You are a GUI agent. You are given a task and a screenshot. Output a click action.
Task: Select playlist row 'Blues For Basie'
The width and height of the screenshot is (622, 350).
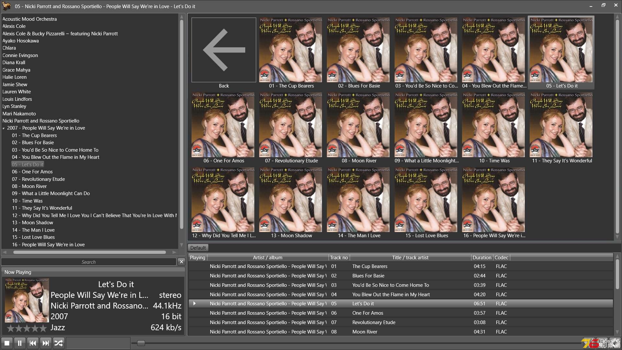pyautogui.click(x=401, y=276)
